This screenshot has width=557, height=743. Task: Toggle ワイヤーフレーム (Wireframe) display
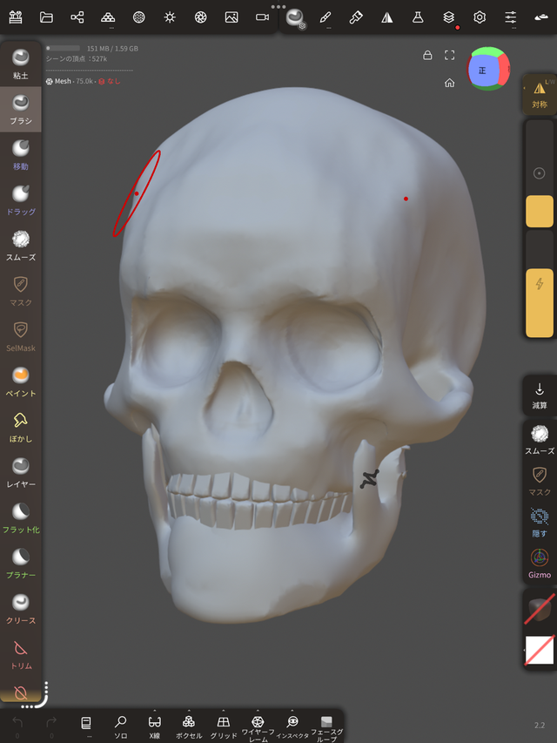258,725
